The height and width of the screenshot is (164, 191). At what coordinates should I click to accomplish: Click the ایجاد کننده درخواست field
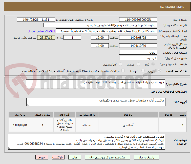pos(106,31)
